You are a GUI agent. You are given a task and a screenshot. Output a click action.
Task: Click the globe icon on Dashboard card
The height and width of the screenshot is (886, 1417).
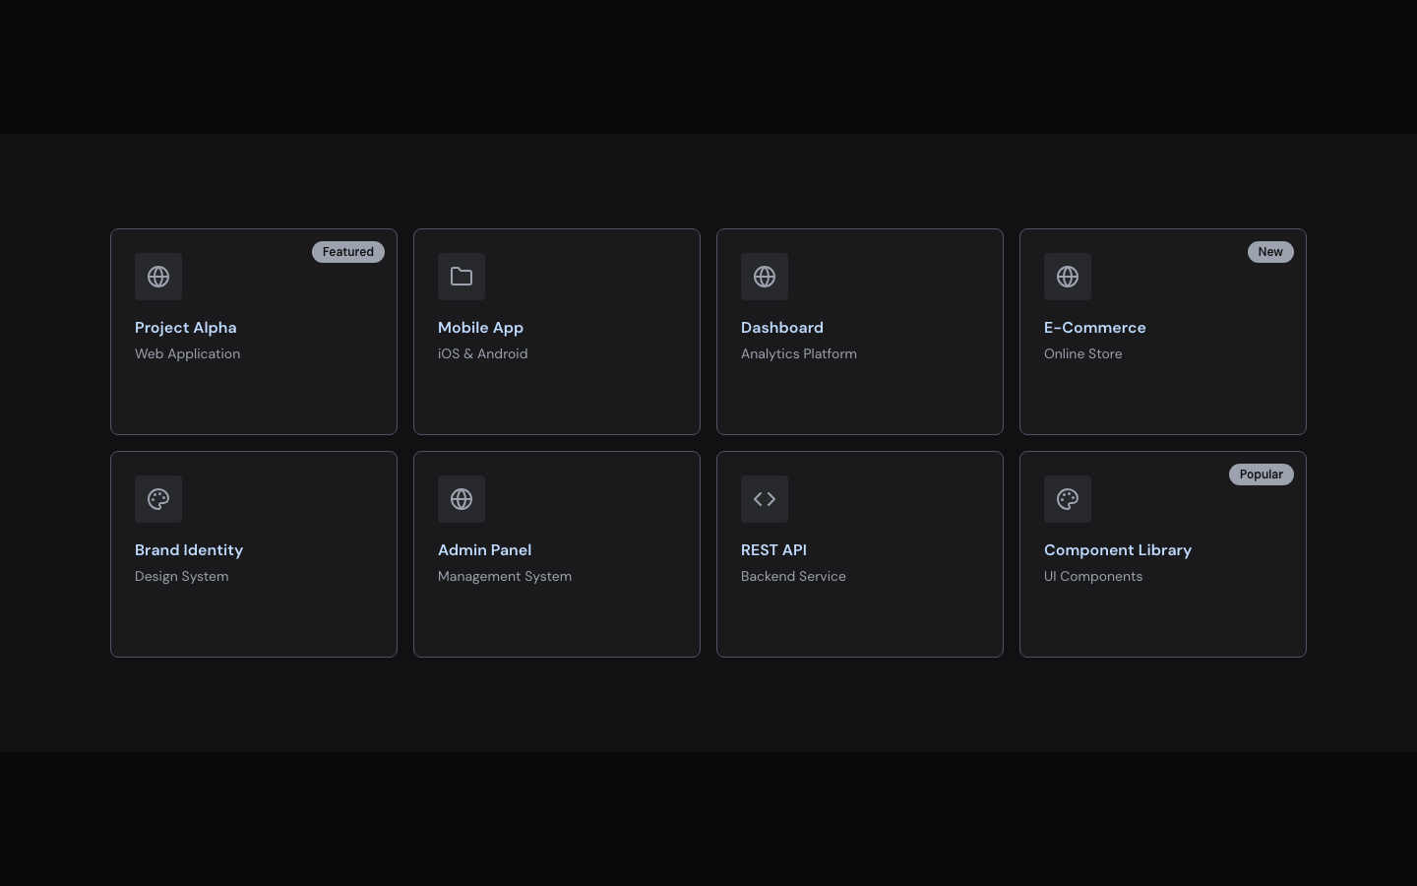765,277
